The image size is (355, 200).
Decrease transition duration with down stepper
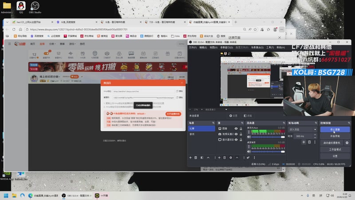pos(315,137)
